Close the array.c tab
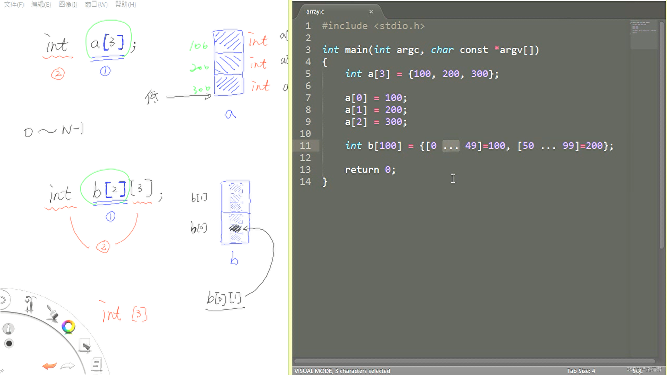 click(371, 12)
